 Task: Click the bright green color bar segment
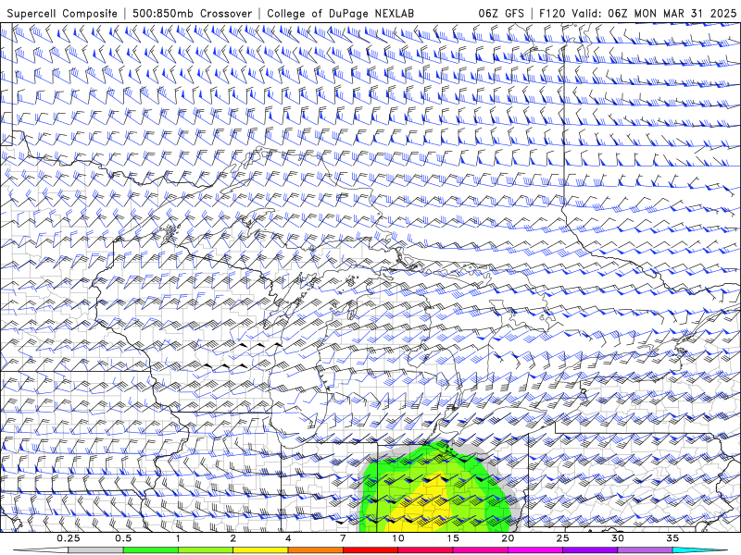(x=151, y=550)
